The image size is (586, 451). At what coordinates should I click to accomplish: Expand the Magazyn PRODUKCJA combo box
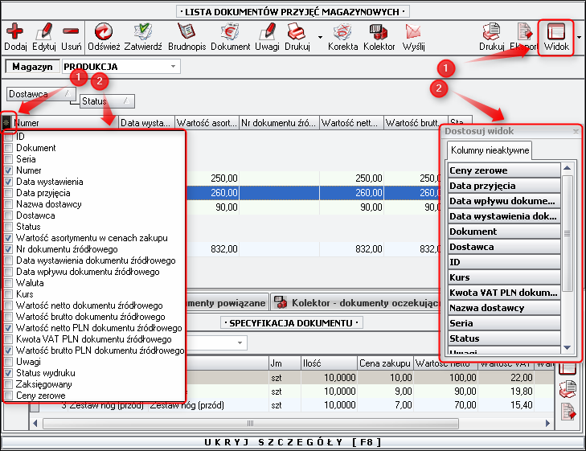click(174, 67)
